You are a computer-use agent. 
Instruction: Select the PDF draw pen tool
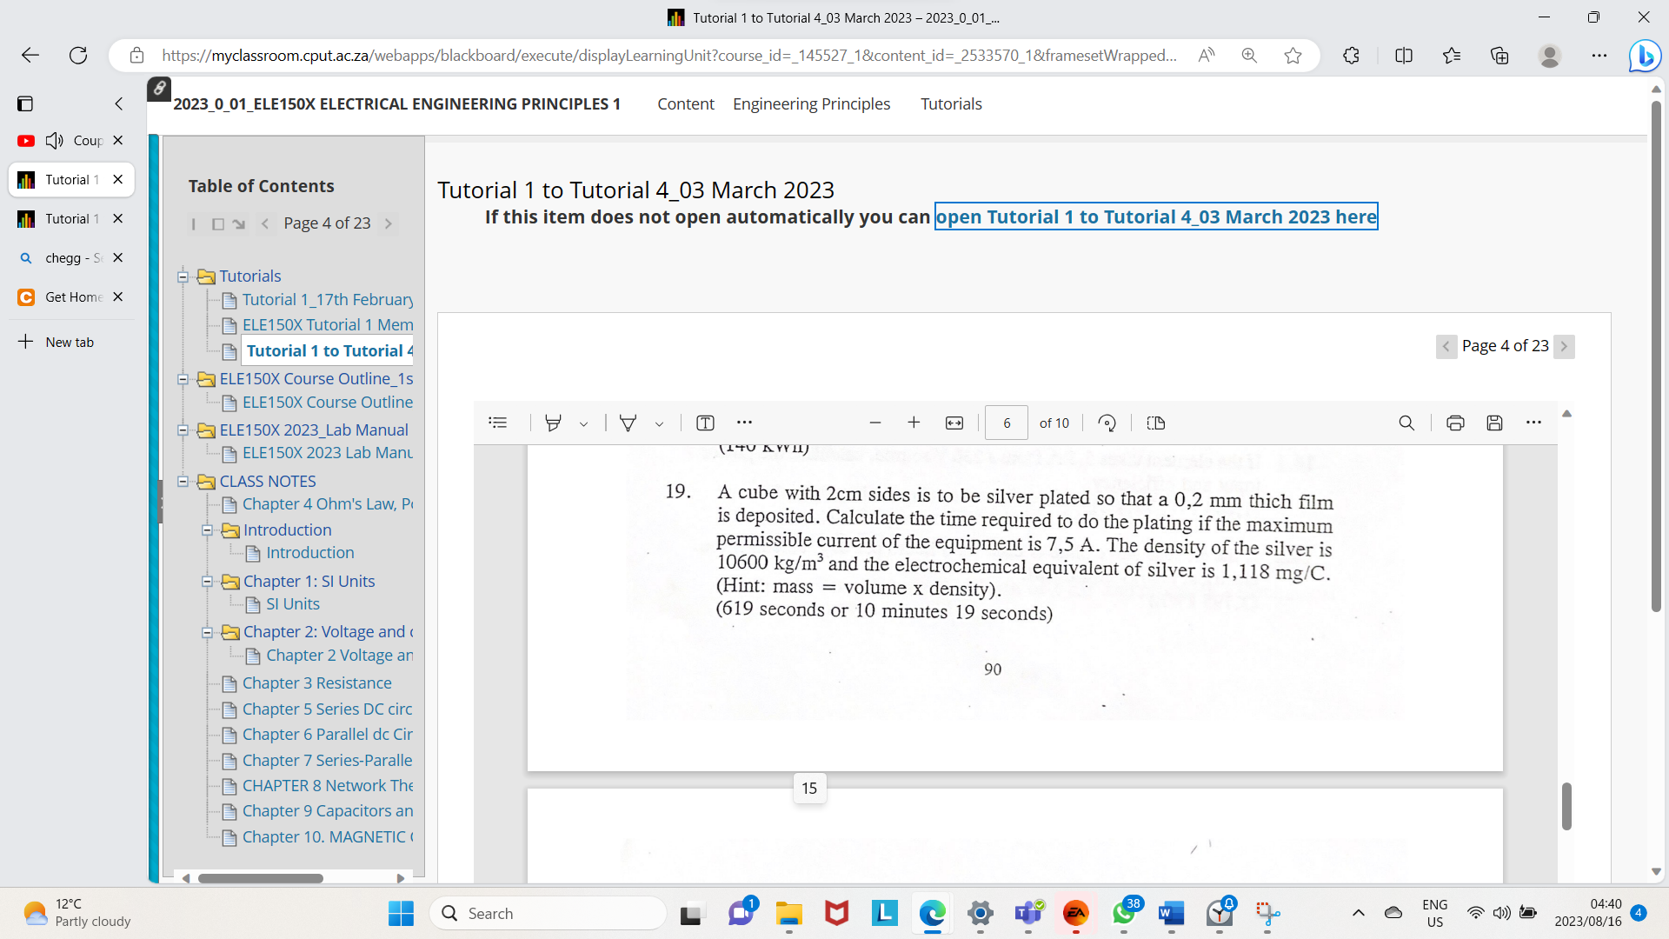point(628,423)
